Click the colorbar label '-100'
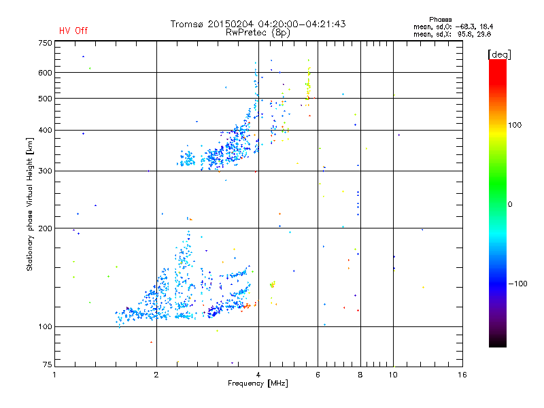Image resolution: width=544 pixels, height=408 pixels. click(517, 284)
